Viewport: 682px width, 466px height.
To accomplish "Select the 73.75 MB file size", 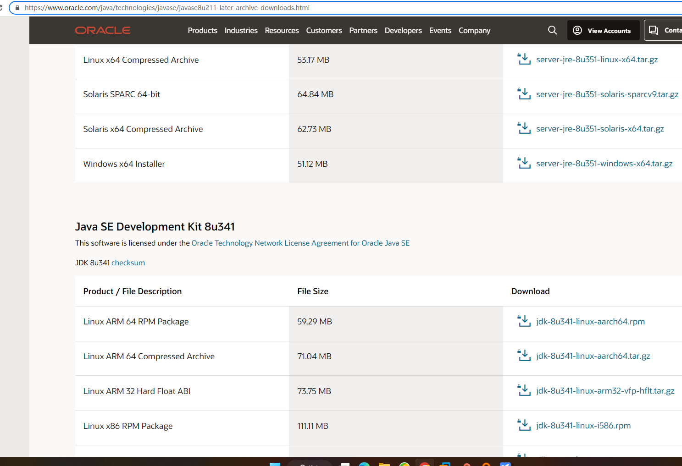I will coord(314,391).
